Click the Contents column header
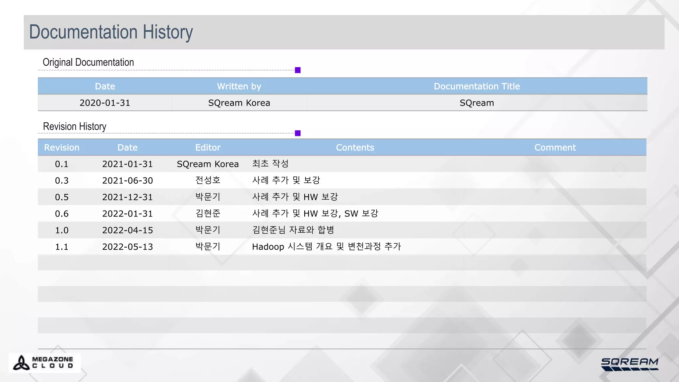Screen dimensions: 679x382 [355, 148]
